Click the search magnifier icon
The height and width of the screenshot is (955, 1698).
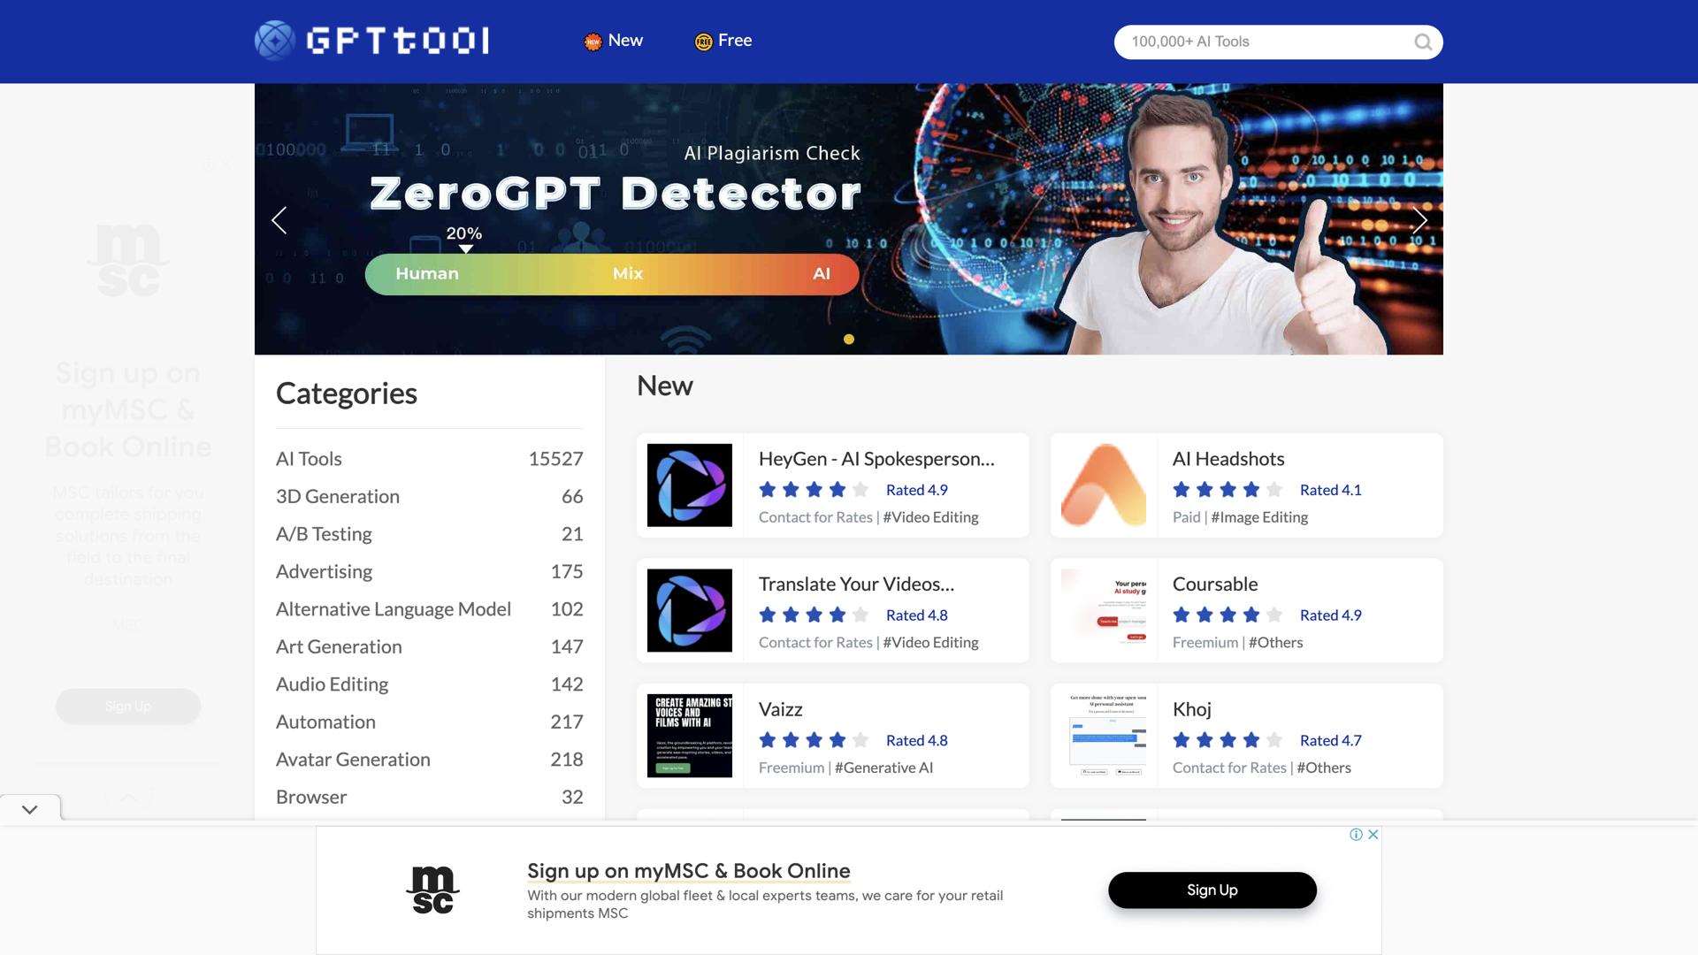pyautogui.click(x=1422, y=42)
